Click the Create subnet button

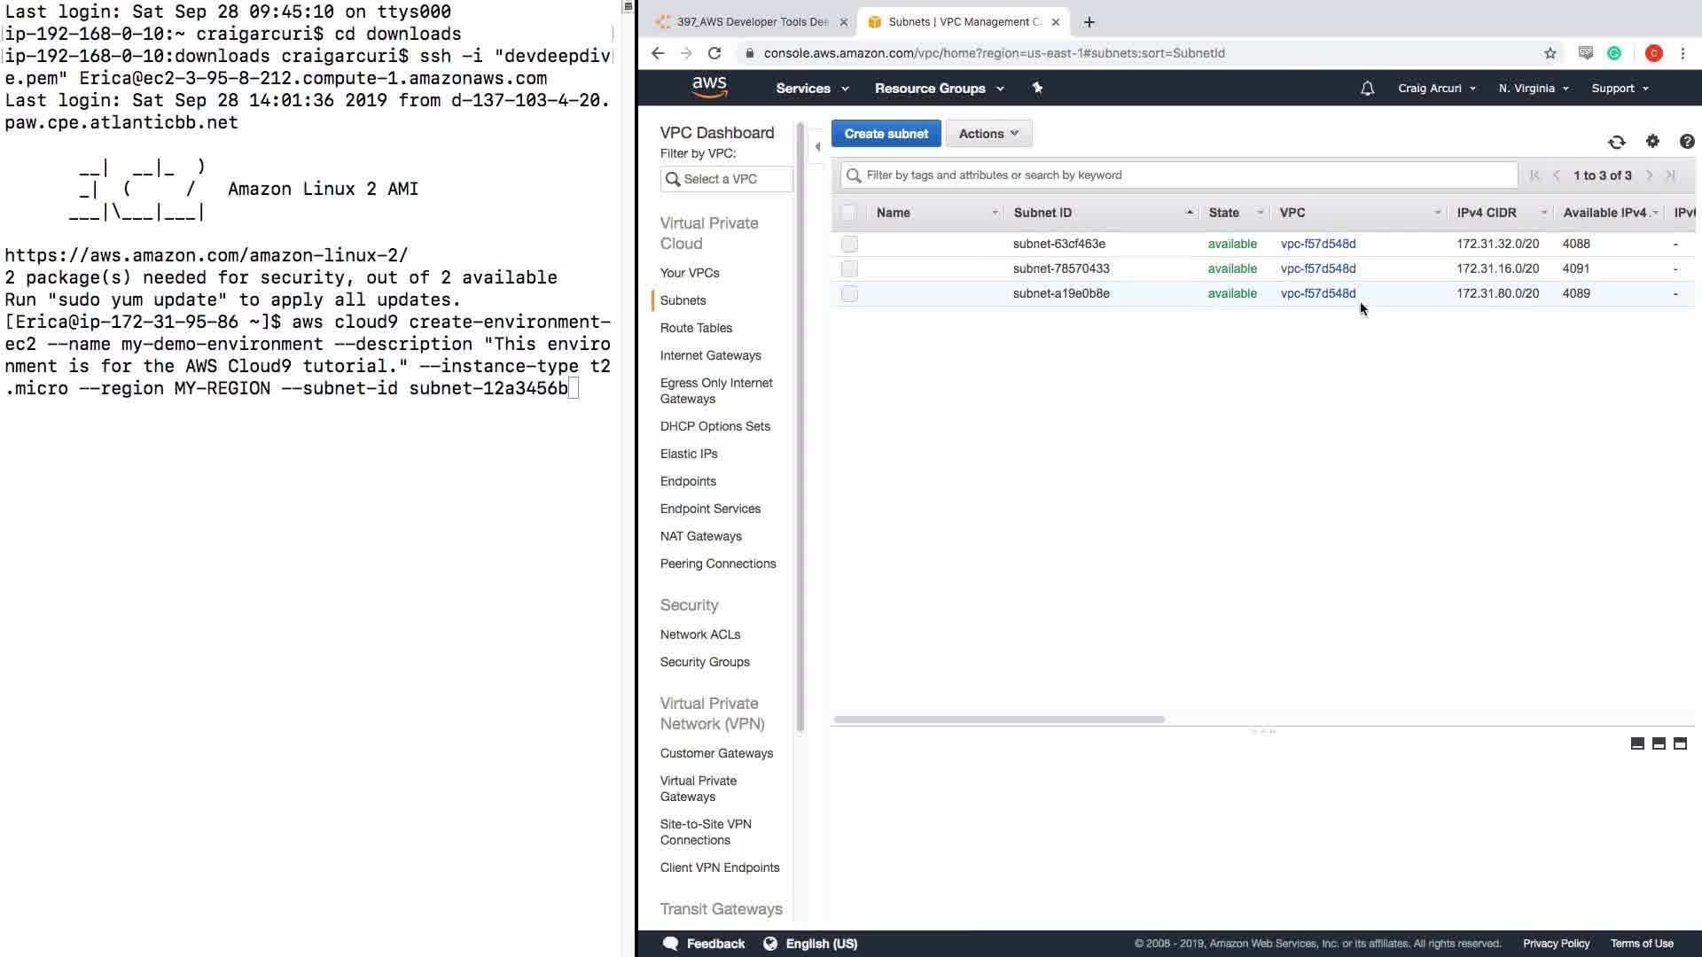coord(886,134)
